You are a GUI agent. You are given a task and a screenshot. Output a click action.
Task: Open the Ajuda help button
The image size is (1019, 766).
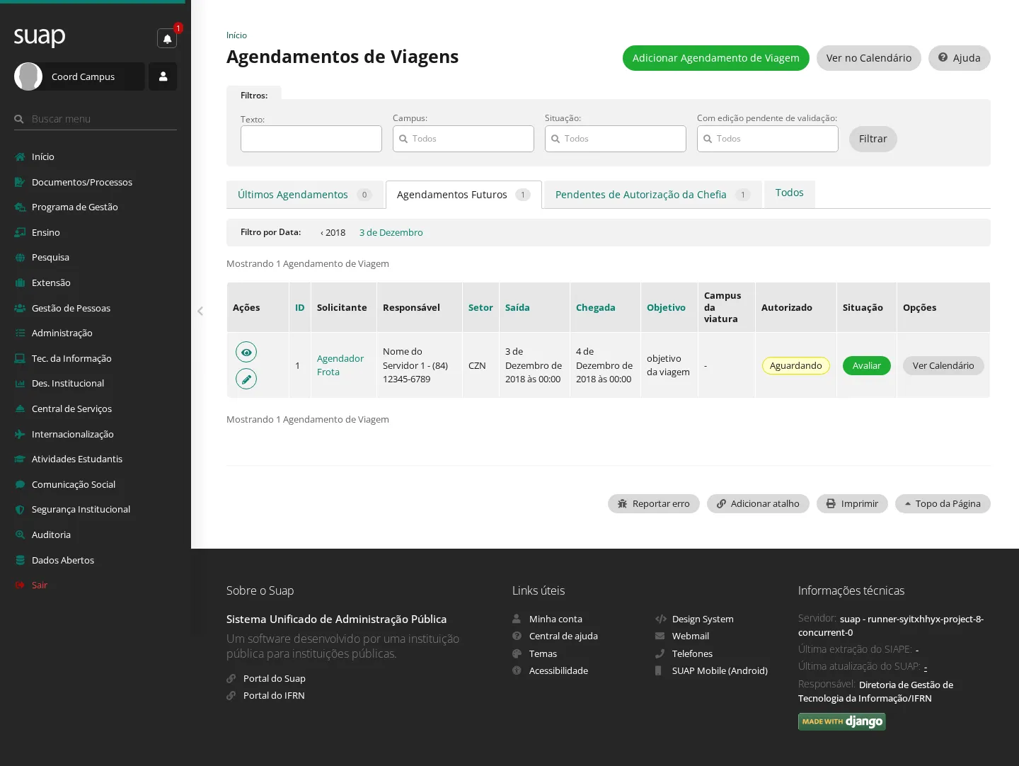pos(959,58)
